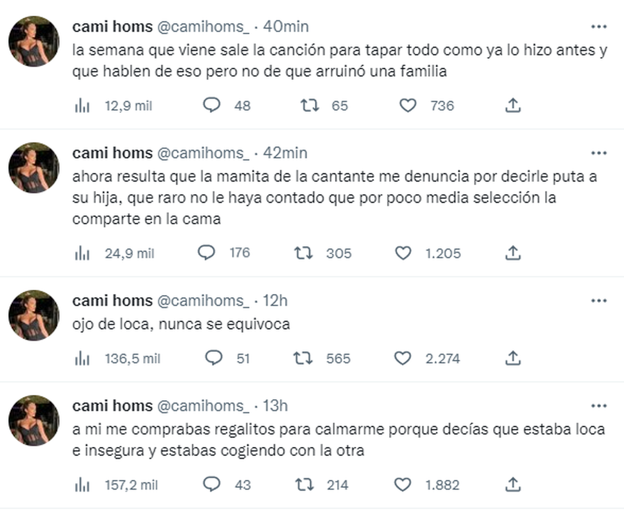Share the 'ojo de loca' tweet
Screen dimensions: 624x512
pos(513,358)
